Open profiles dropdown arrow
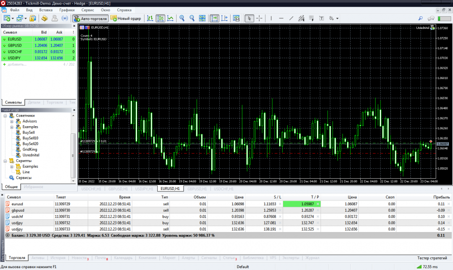Viewport: 453px width, 270px height. click(x=25, y=19)
